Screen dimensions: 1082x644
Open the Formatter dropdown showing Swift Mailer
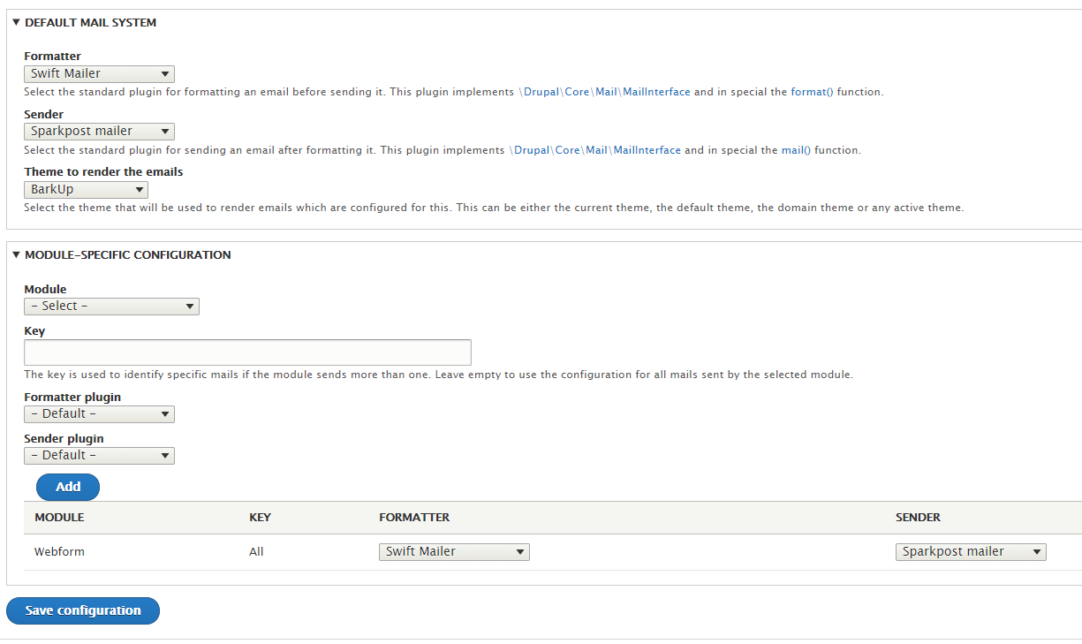tap(99, 73)
